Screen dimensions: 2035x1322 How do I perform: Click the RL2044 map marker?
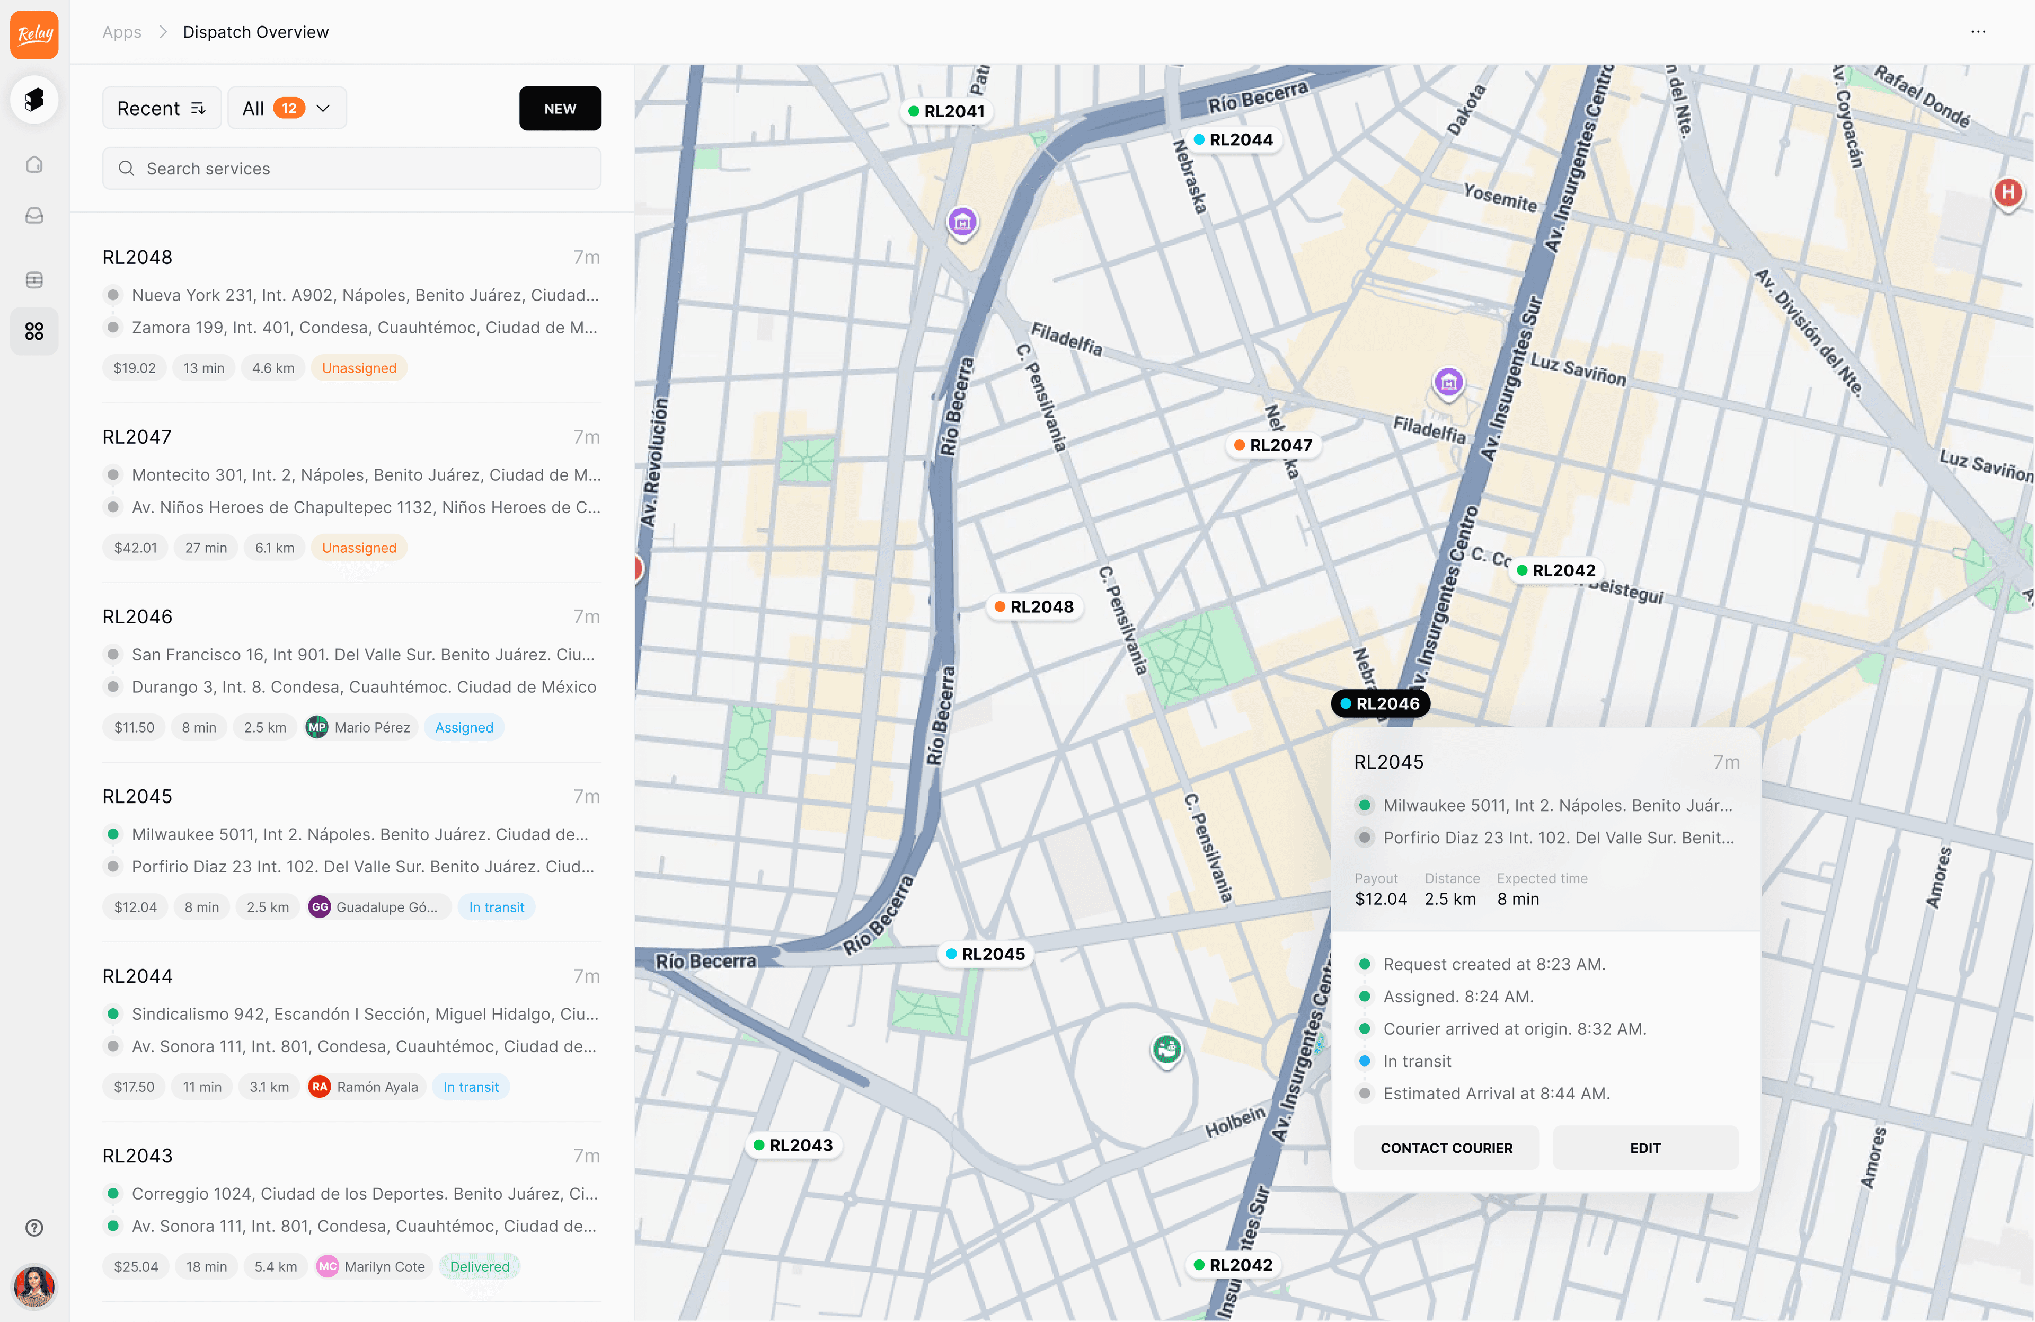(x=1234, y=139)
